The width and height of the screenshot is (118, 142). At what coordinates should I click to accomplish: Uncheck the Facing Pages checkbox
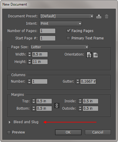[x=68, y=31]
